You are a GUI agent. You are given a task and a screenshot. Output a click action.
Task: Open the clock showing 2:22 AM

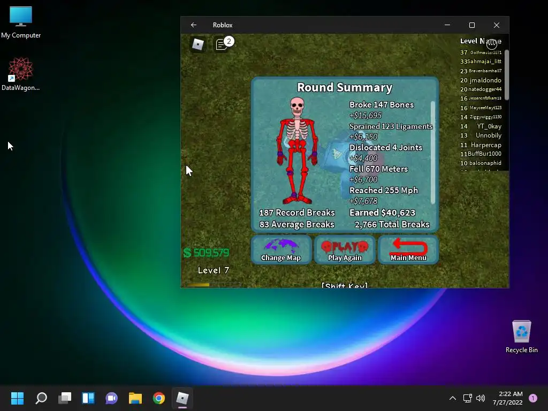tap(508, 398)
